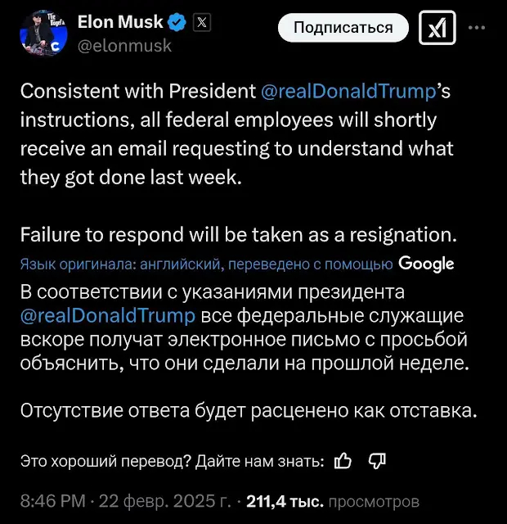
Task: Rate the translation with thumbs down
Action: (x=377, y=461)
